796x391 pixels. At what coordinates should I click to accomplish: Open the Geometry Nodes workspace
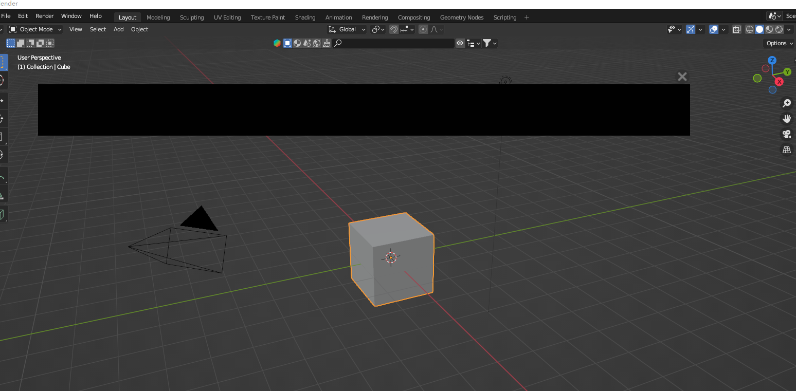[461, 17]
